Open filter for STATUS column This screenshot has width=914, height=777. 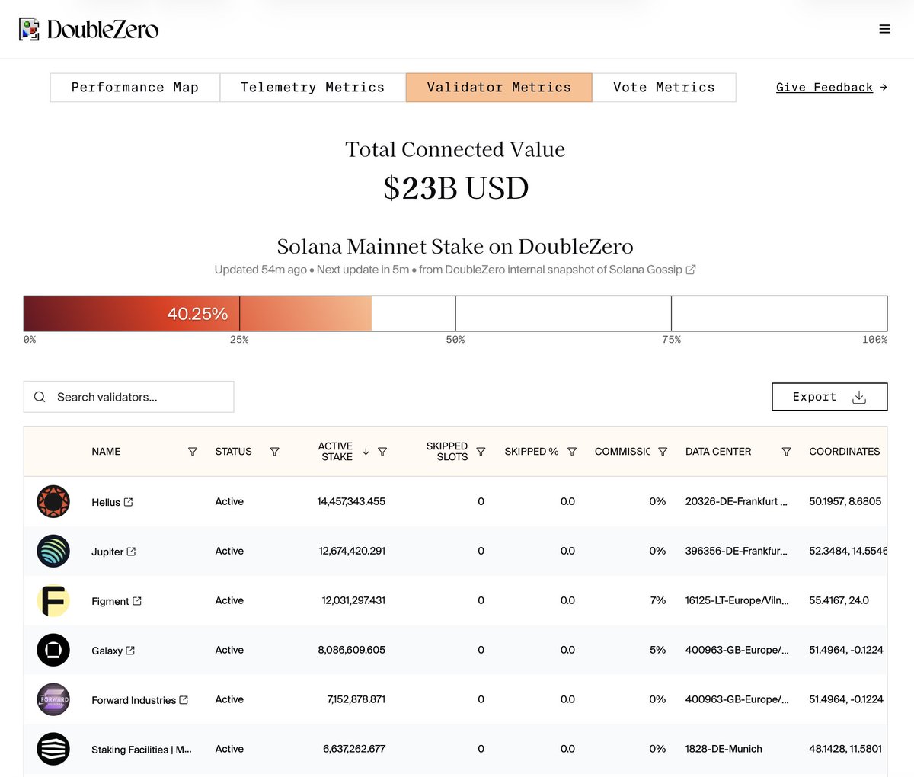(x=275, y=452)
